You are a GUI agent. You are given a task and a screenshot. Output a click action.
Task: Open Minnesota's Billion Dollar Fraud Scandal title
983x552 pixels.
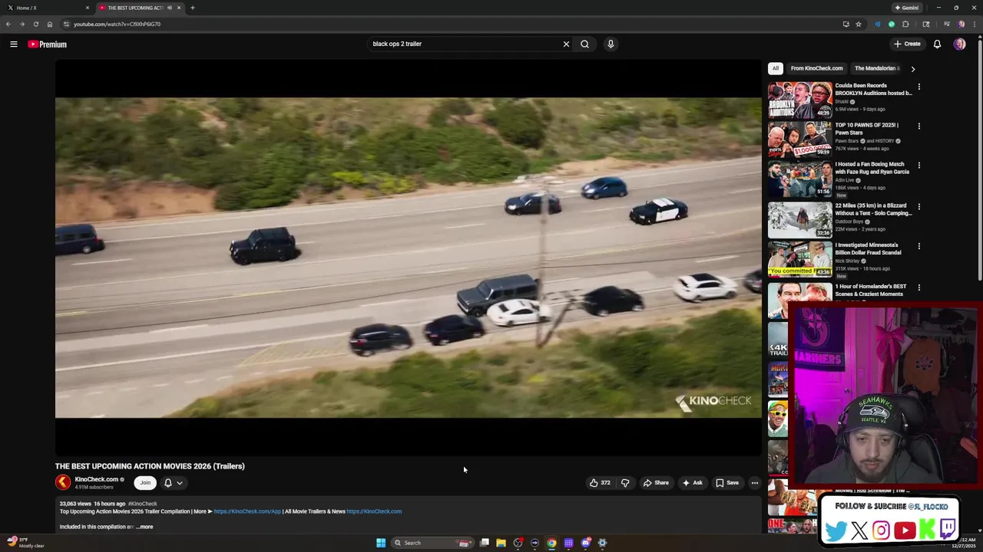coord(869,248)
